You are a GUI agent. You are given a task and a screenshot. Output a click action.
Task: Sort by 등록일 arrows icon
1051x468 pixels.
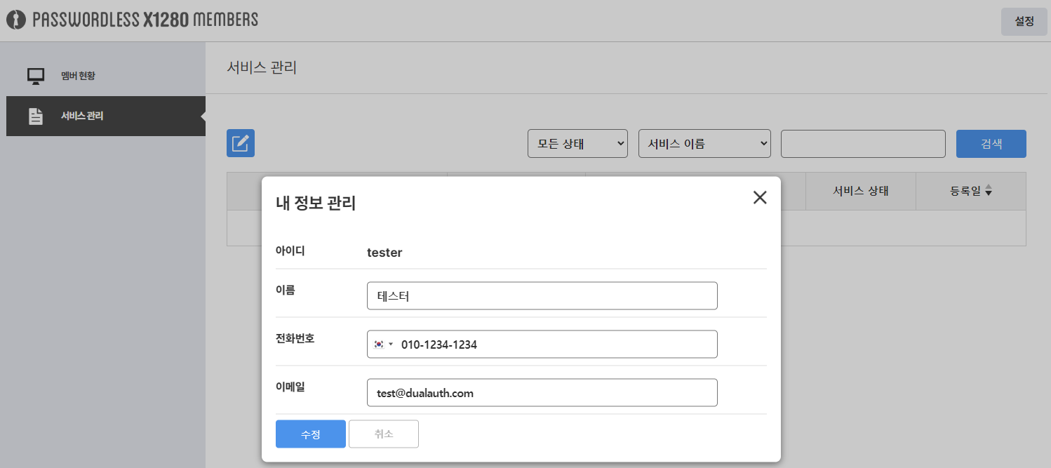coord(989,190)
